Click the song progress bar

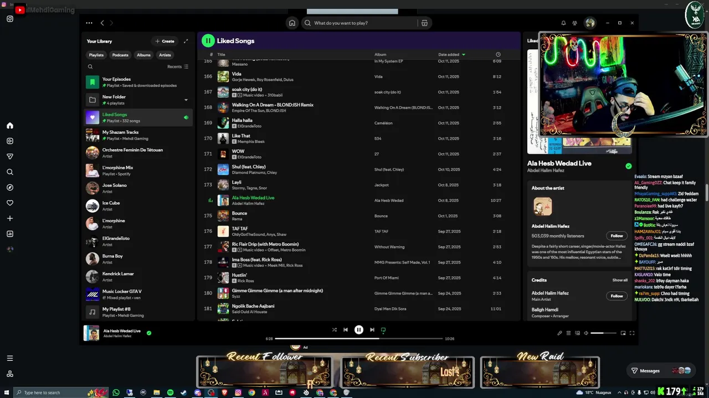tap(358, 338)
